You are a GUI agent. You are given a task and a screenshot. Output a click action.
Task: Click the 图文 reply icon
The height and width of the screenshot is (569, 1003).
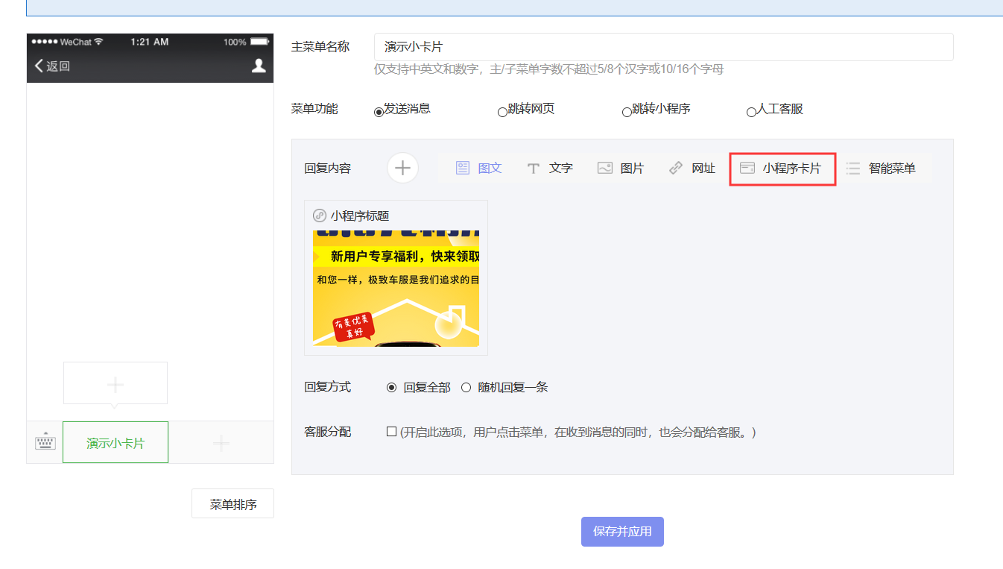tap(463, 168)
